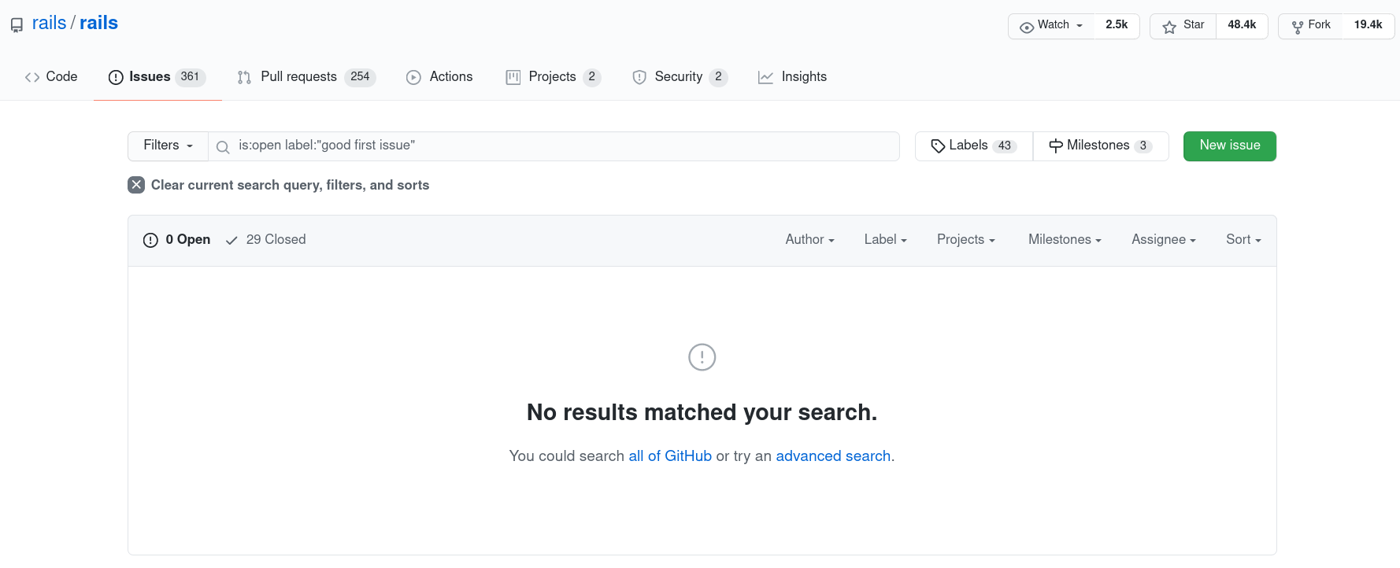Open the Sort dropdown

click(1243, 240)
